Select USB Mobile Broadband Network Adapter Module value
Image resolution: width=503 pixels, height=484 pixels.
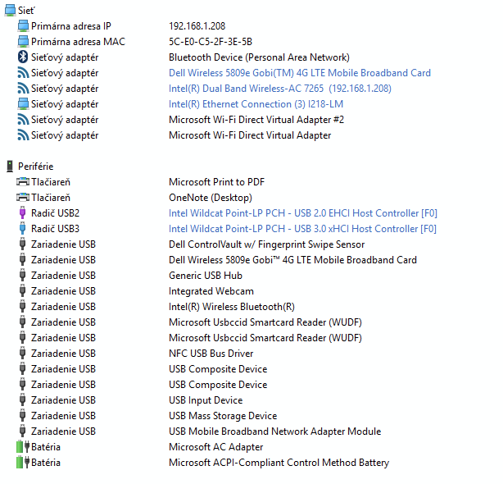[x=275, y=431]
